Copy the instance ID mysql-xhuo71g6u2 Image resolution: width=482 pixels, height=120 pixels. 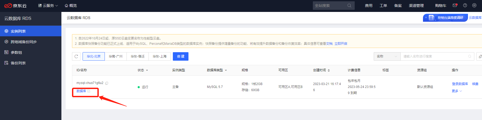coord(107,83)
